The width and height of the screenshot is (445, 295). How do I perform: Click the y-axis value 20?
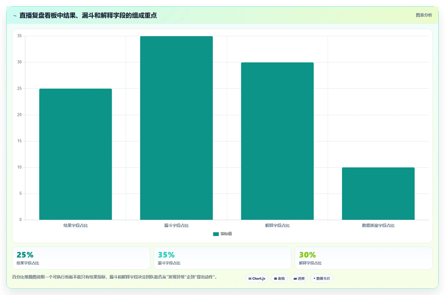(x=19, y=115)
